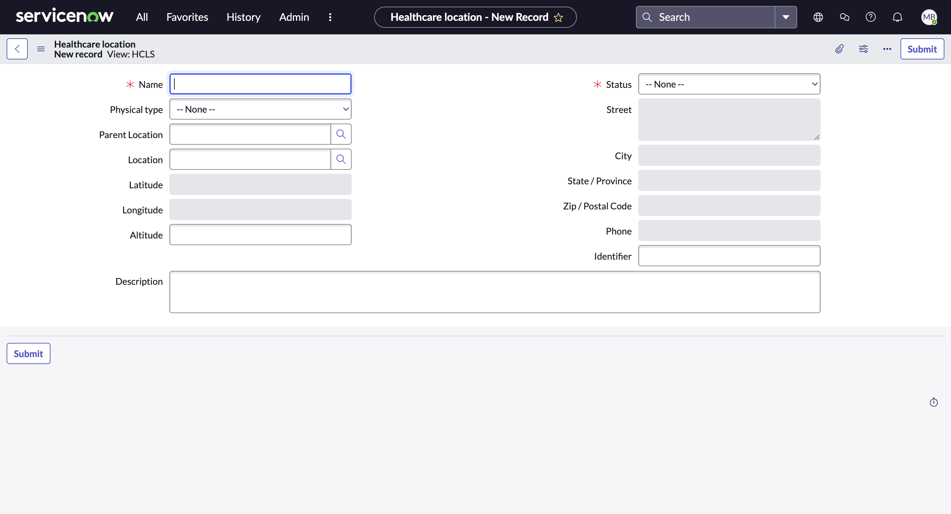Open the All menu

pyautogui.click(x=142, y=17)
